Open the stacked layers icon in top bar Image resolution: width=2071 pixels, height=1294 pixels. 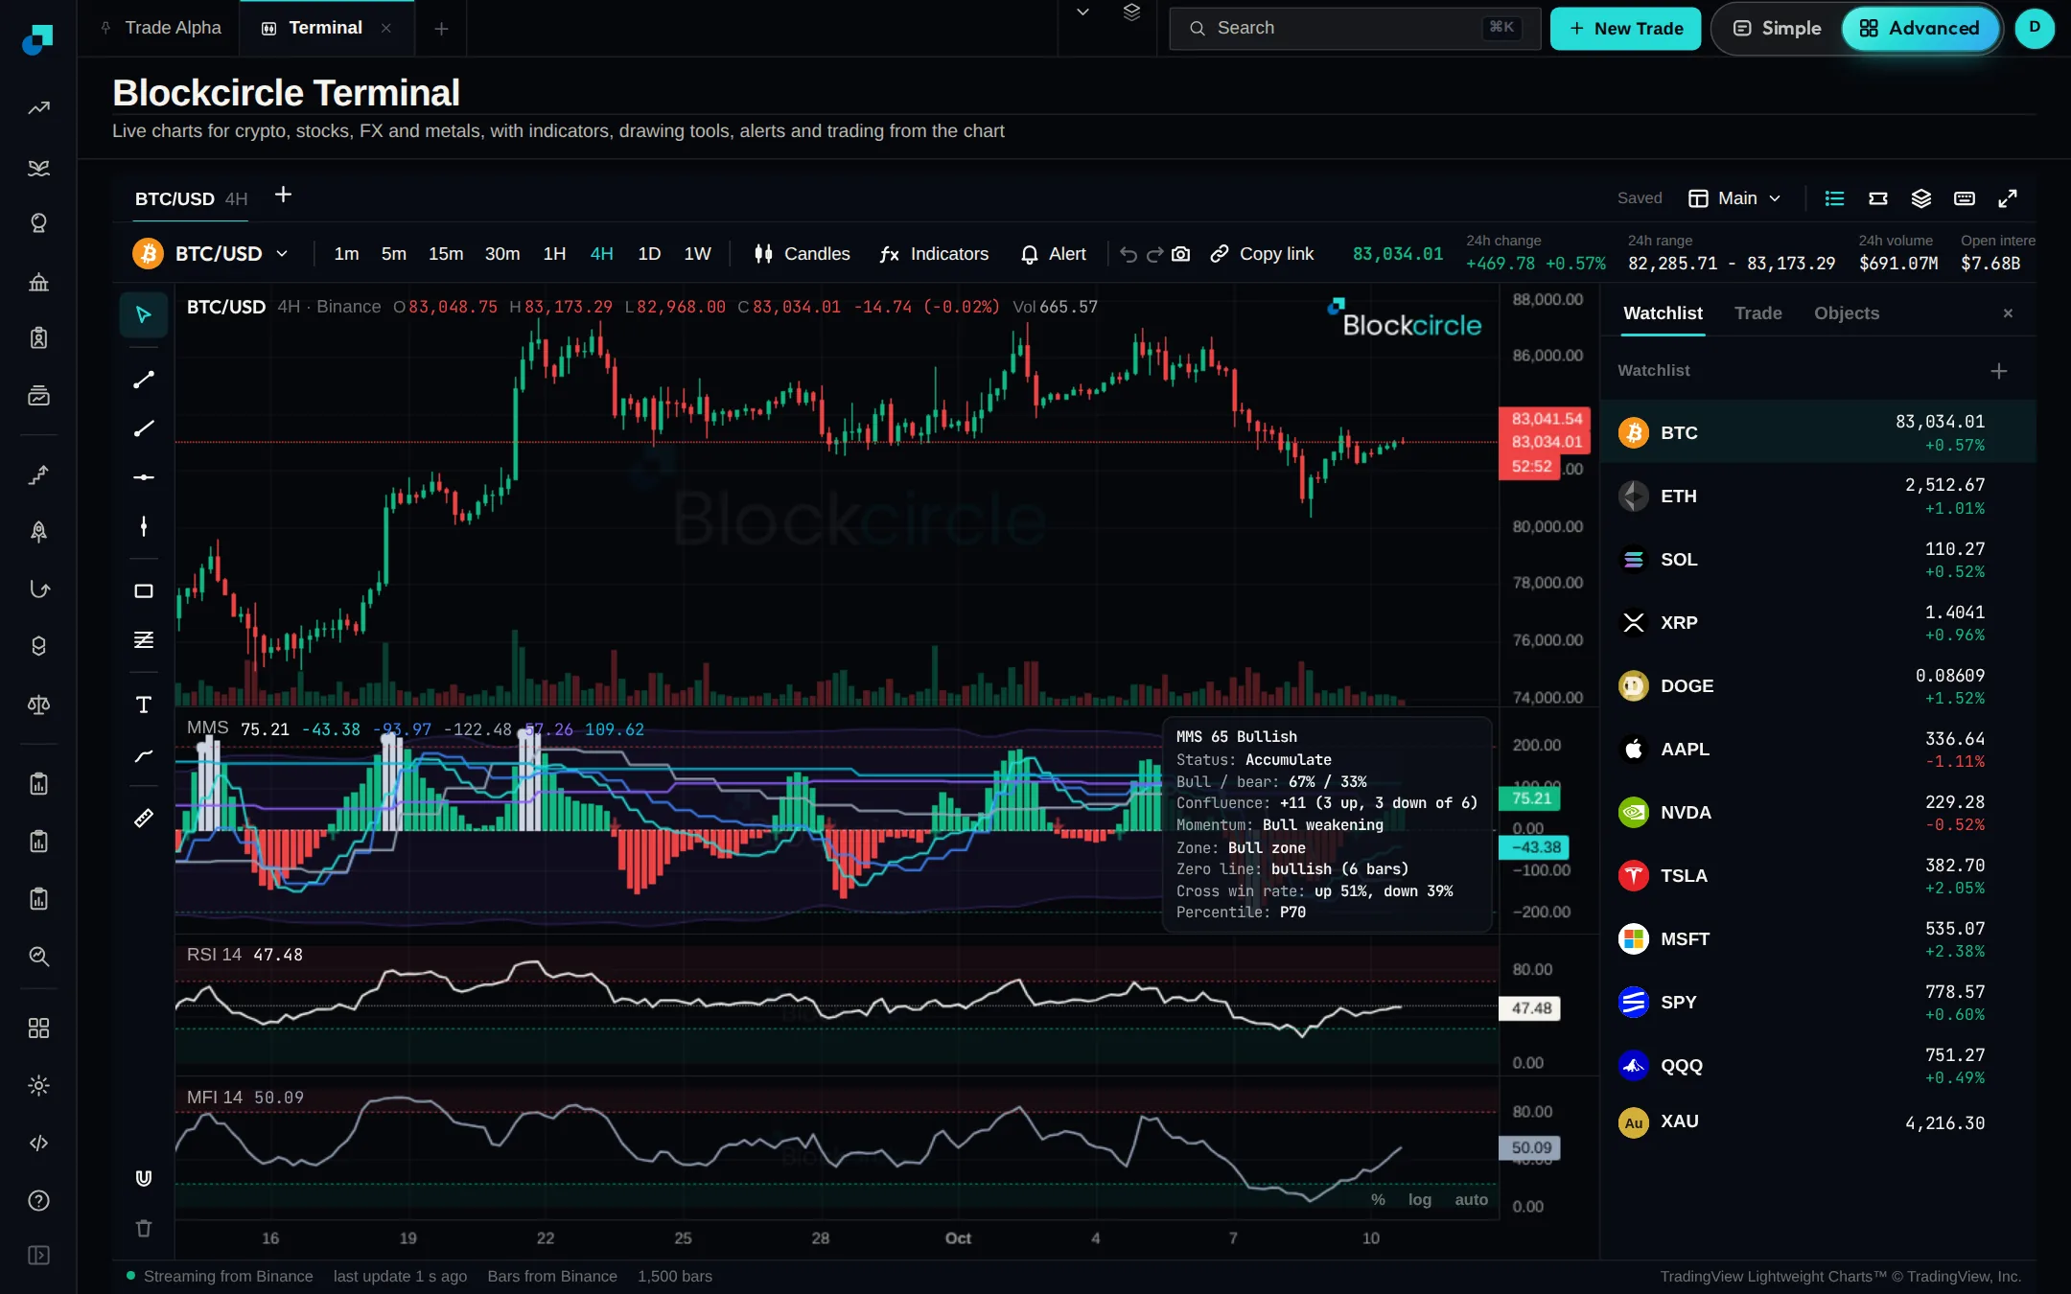tap(1132, 12)
